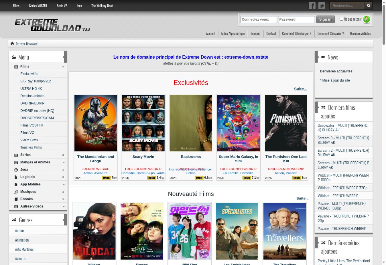Click the page vertical scrollbar thumb
The width and height of the screenshot is (386, 265).
point(384,24)
